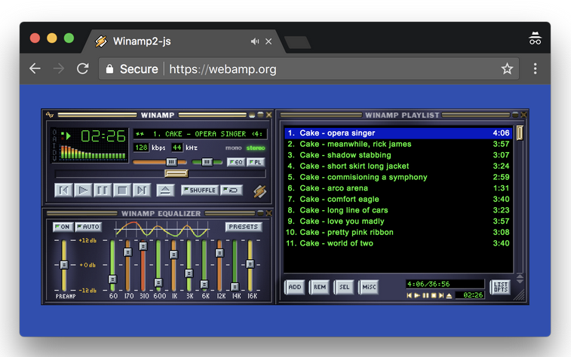
Task: Select 'Cake - long line of cars'
Action: click(x=398, y=210)
